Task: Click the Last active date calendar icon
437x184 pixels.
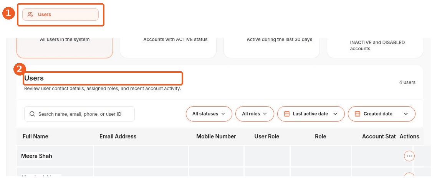Action: pyautogui.click(x=287, y=114)
